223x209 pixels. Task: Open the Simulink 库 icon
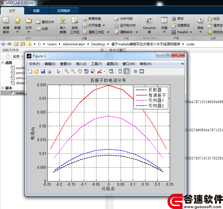pyautogui.click(x=149, y=20)
